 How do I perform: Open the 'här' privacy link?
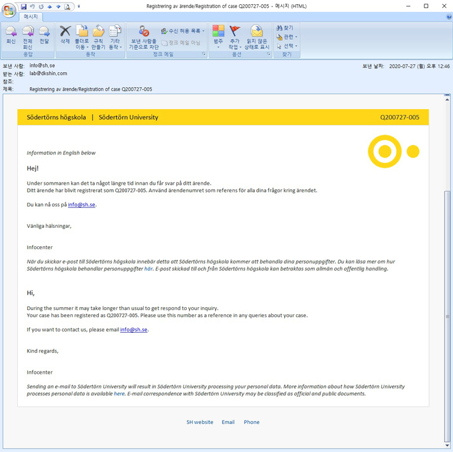point(148,269)
